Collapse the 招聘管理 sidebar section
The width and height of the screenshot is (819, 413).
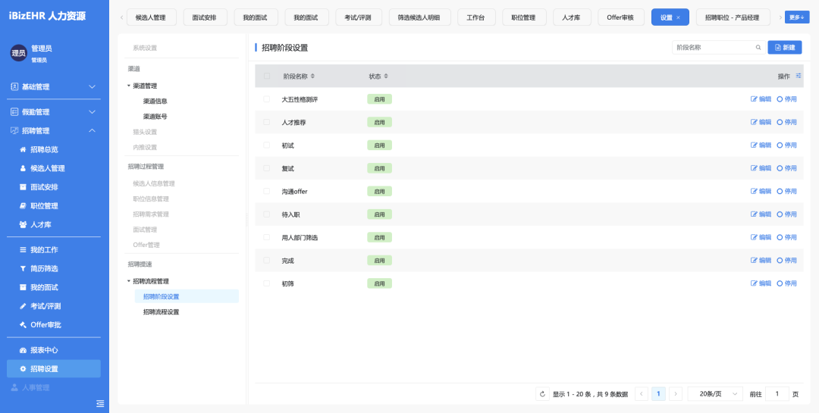tap(92, 130)
